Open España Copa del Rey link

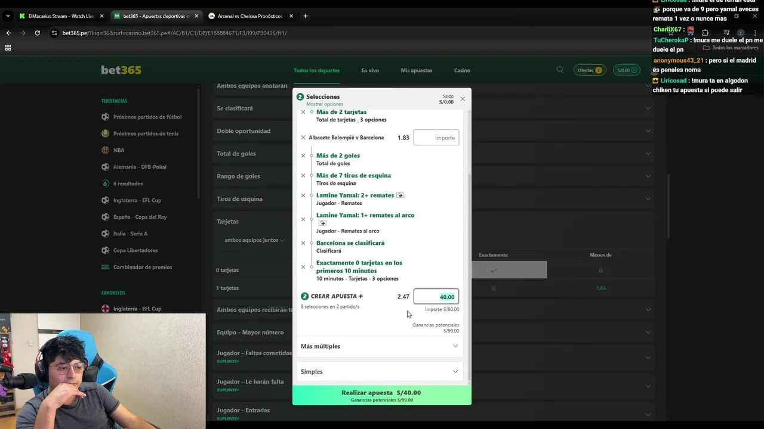click(140, 217)
